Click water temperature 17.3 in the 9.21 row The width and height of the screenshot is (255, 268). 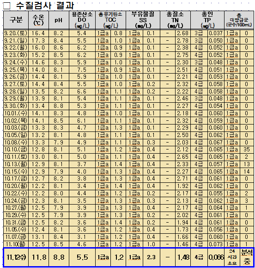(x=38, y=41)
